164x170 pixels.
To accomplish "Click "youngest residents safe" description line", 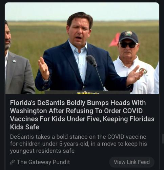I will pyautogui.click(x=42, y=151).
